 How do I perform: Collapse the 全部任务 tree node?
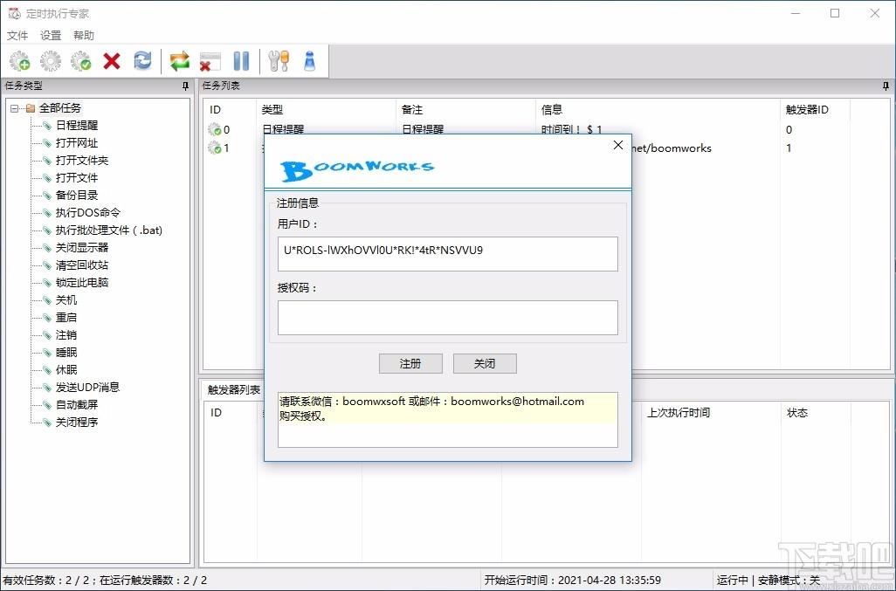(x=15, y=108)
